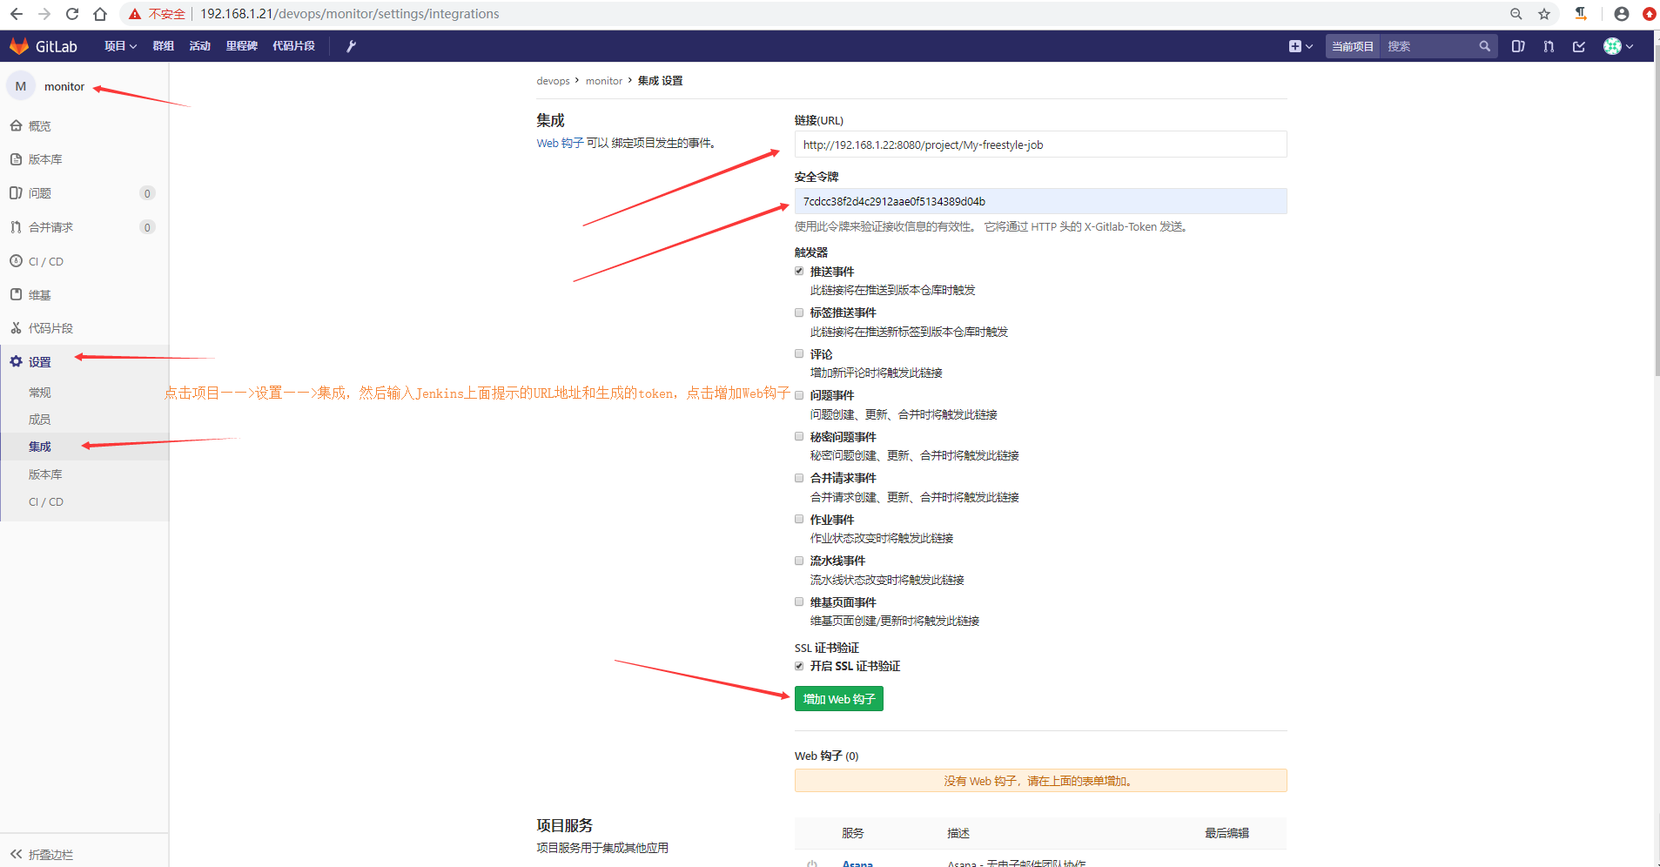Click the monitor project name in sidebar
This screenshot has height=867, width=1660.
click(64, 86)
